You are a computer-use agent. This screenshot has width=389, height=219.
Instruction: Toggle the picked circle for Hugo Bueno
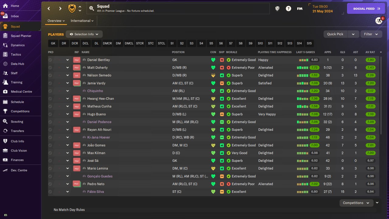point(50,114)
